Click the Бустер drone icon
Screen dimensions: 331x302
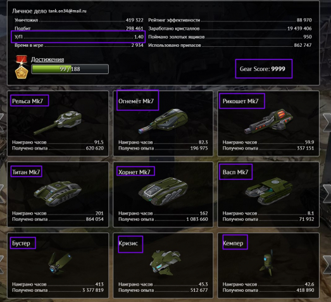click(x=59, y=263)
